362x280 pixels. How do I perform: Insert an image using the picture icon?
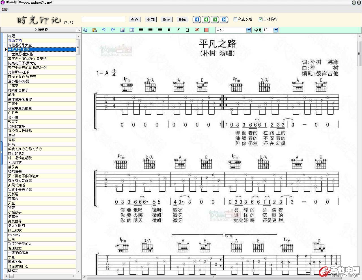122,30
